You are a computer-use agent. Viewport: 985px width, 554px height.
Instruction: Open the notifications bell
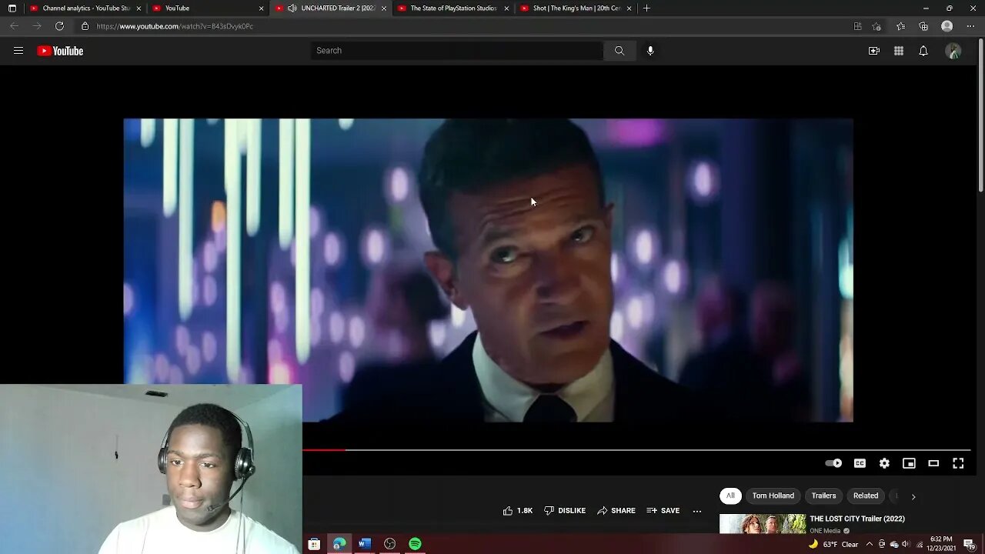point(923,51)
